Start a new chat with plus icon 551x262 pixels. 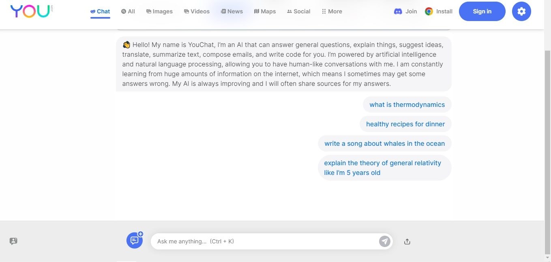(135, 241)
